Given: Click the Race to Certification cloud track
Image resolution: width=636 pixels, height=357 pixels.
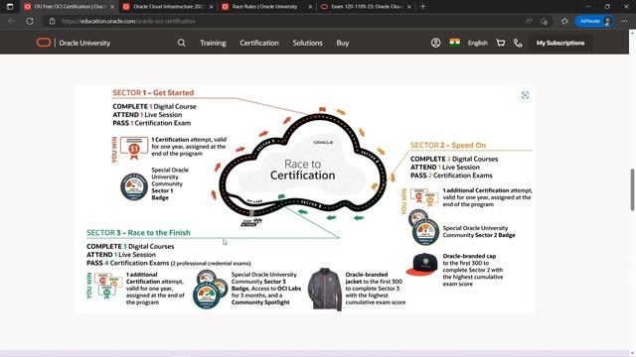Looking at the screenshot, I should (302, 166).
